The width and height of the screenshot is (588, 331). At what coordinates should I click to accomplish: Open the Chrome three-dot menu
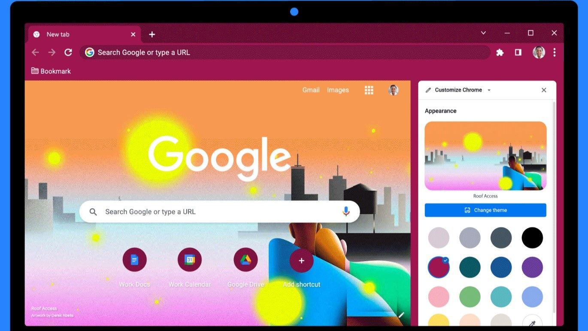click(555, 52)
